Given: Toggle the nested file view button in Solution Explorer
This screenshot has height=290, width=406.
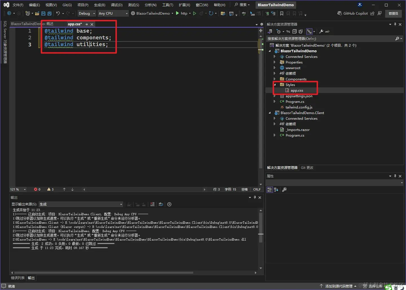Looking at the screenshot, I should tap(309, 31).
